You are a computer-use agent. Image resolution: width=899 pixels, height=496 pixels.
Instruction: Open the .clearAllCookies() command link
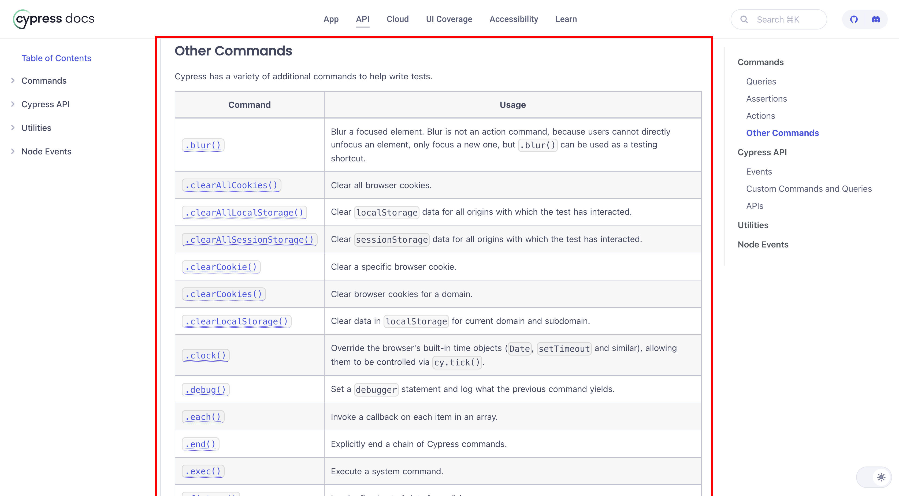click(231, 185)
